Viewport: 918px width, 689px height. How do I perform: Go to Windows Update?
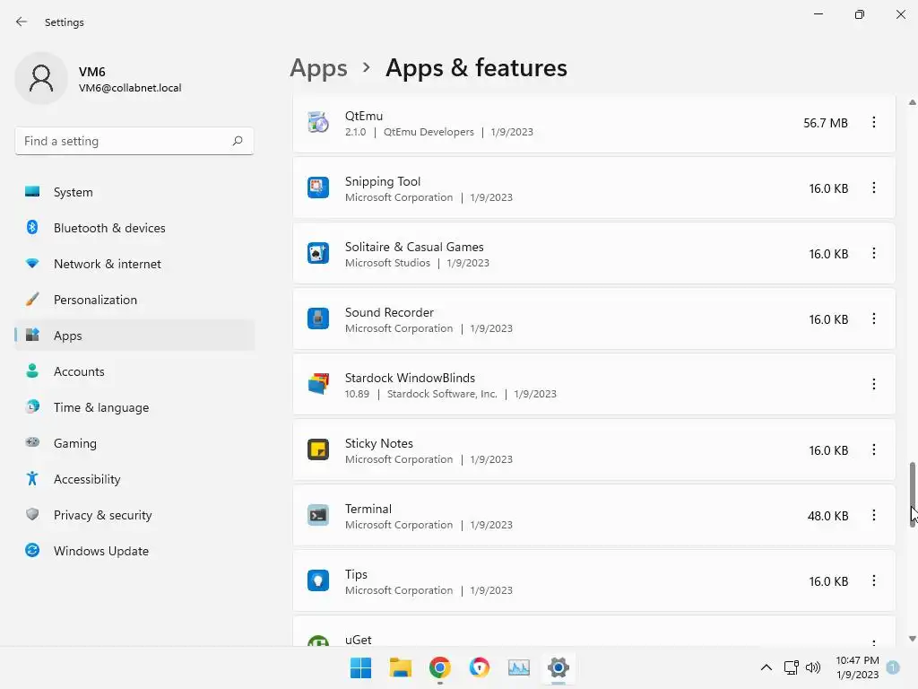[x=134, y=551]
